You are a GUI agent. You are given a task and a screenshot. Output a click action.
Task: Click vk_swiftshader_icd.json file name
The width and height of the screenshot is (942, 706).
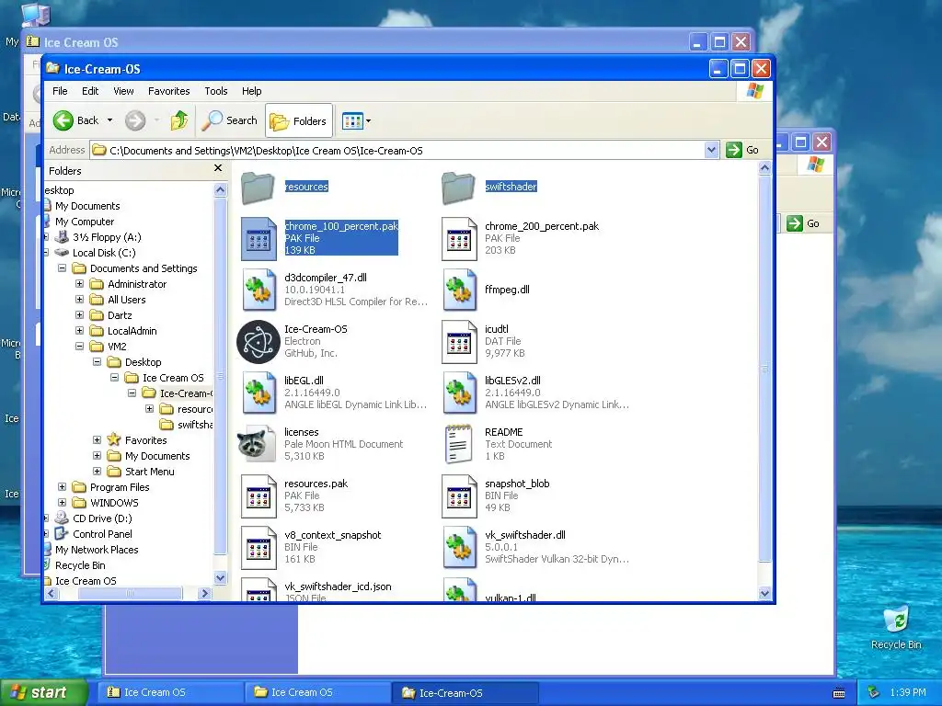(x=338, y=586)
